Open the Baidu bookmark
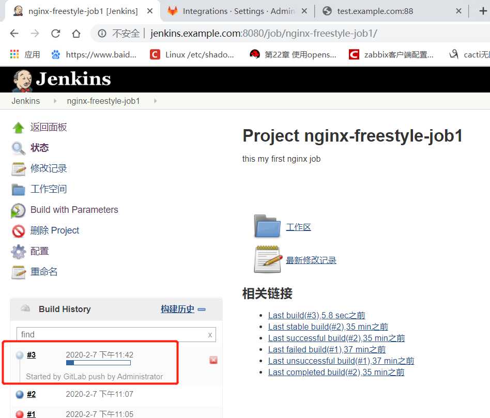 pos(94,54)
